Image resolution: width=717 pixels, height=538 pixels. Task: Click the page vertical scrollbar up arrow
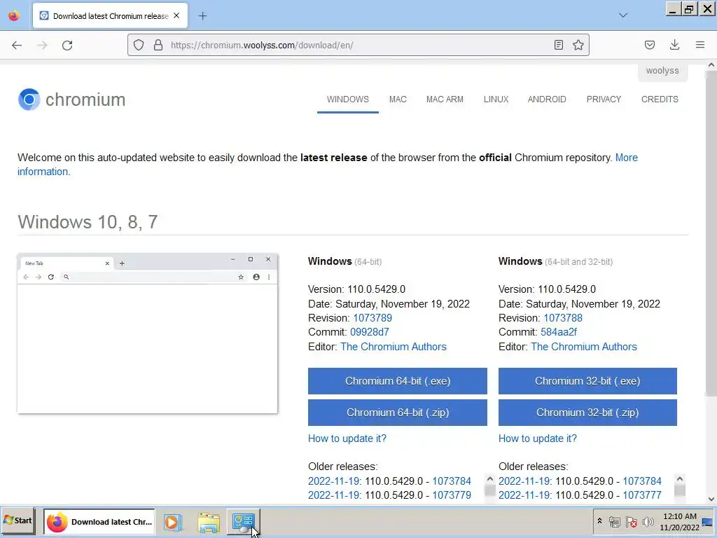(711, 65)
